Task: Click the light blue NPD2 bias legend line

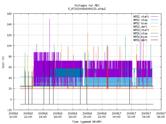Action: pos(154,23)
